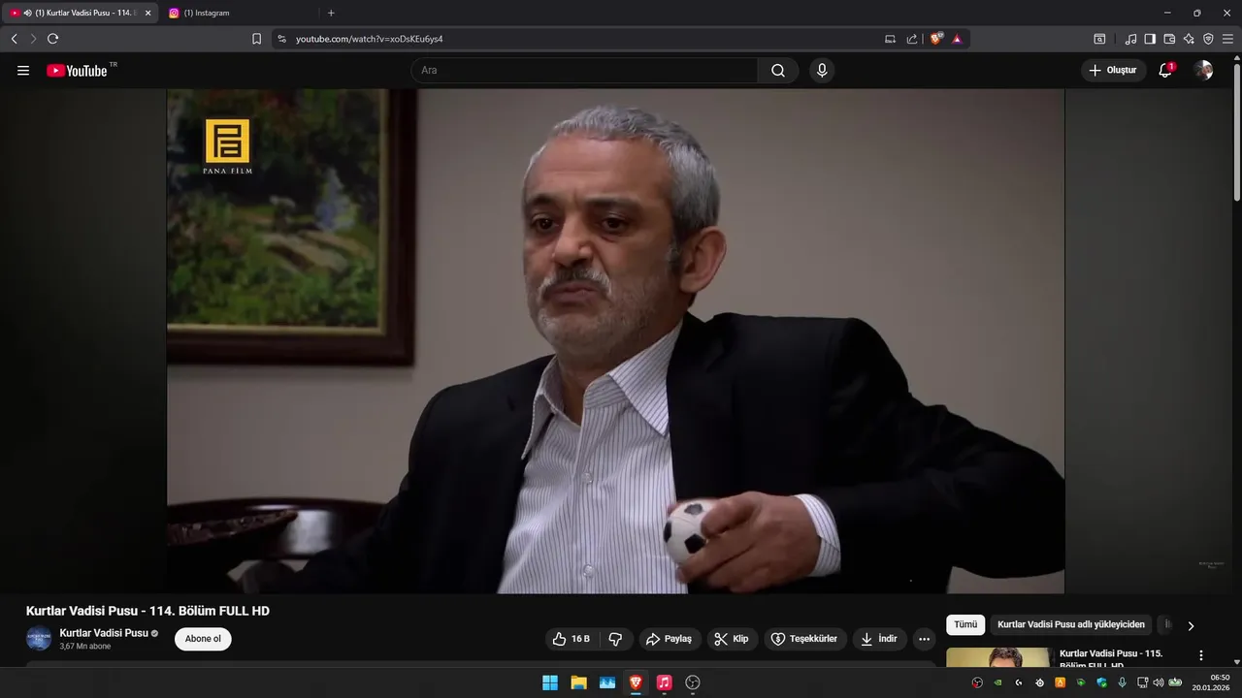Viewport: 1242px width, 698px height.
Task: Open OBS Studio from taskbar
Action: tap(693, 682)
